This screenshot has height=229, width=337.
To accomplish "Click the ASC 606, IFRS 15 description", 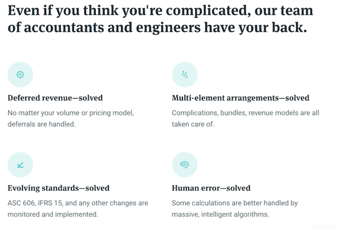I will [x=78, y=209].
